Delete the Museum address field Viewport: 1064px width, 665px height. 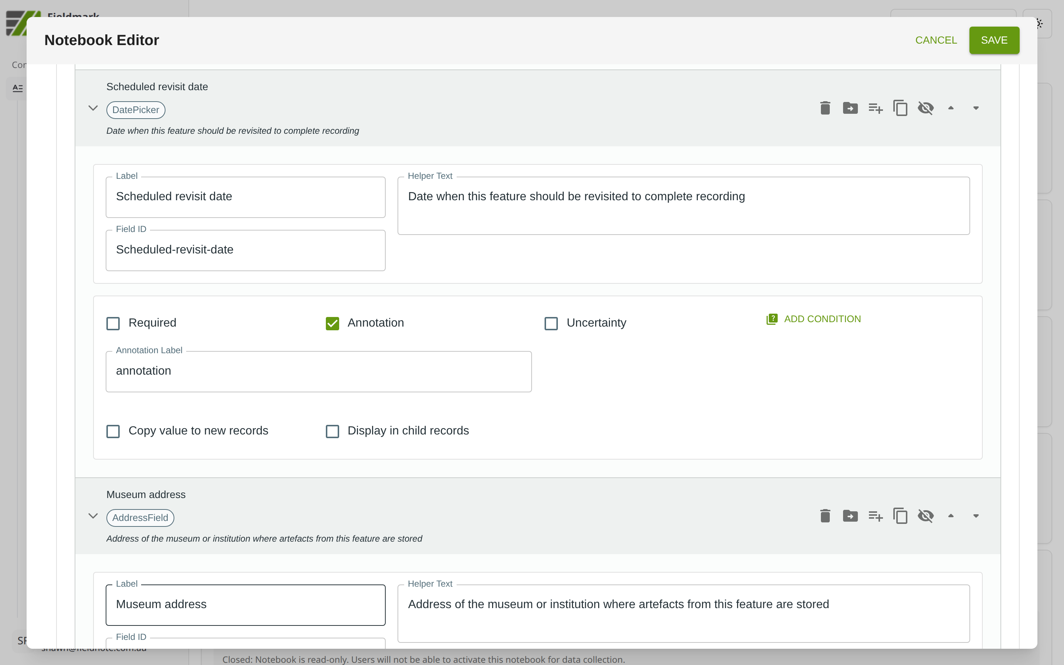point(825,515)
